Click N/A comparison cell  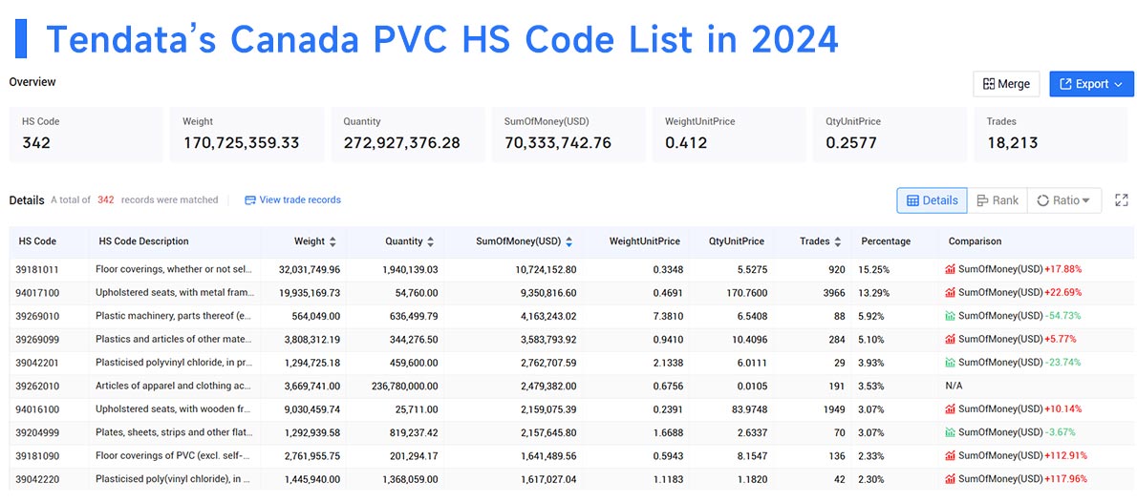tap(954, 387)
